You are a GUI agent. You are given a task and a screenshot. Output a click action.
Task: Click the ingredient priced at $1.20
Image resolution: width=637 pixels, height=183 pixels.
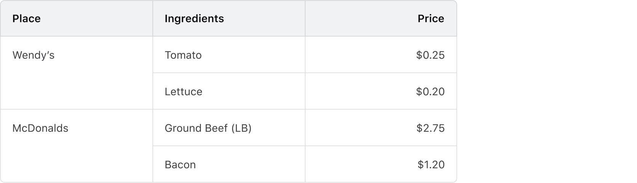[180, 165]
